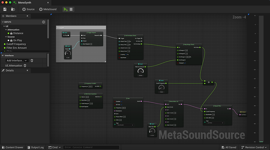Image resolution: width=270 pixels, height=150 pixels.
Task: Close the Members panel tab
Action: click(27, 16)
